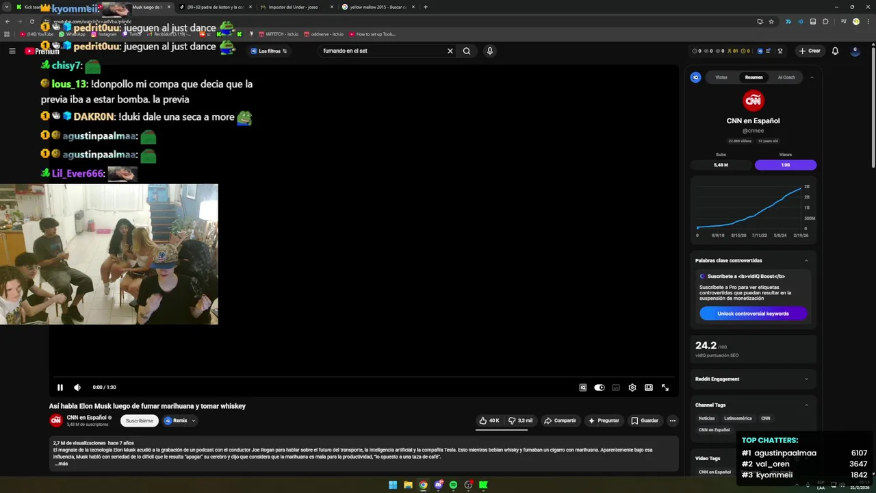876x493 pixels.
Task: Open more actions ellipsis under video
Action: (673, 420)
